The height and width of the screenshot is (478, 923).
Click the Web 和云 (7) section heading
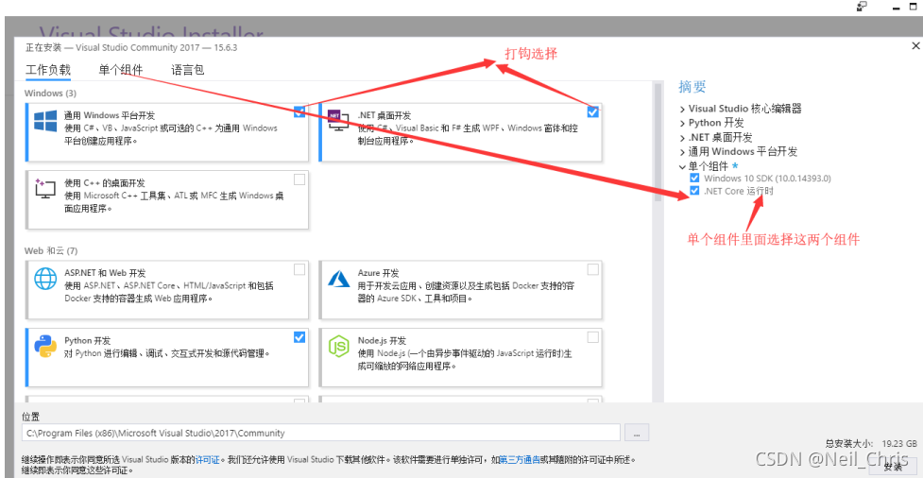51,250
